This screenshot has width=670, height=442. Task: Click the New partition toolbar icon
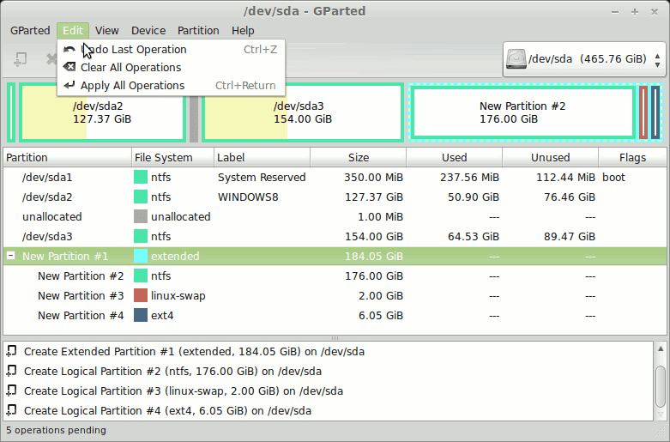(x=21, y=59)
